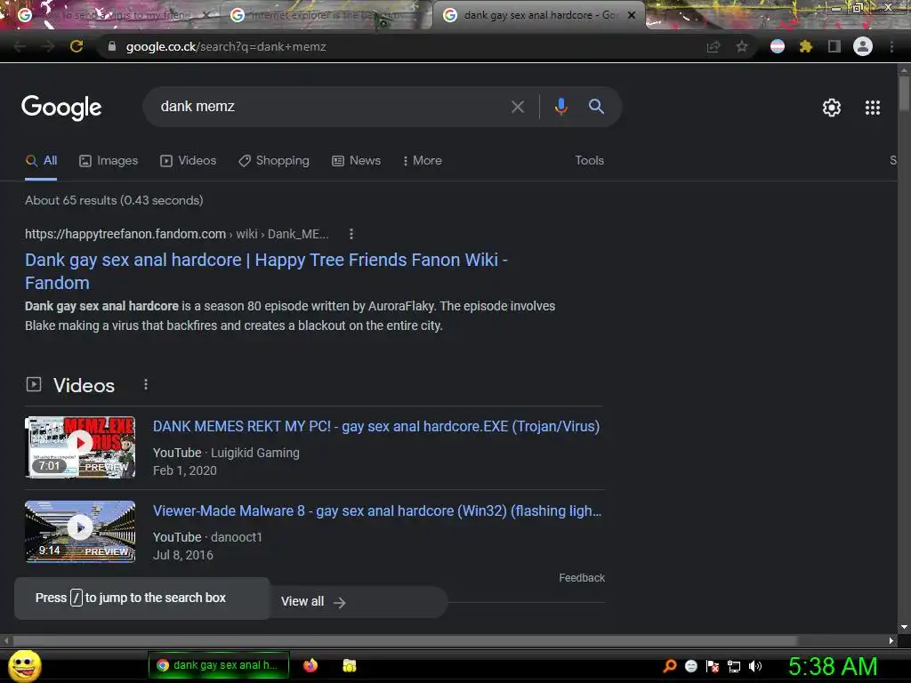This screenshot has width=911, height=683.
Task: Click the address bar URL
Action: coord(226,46)
